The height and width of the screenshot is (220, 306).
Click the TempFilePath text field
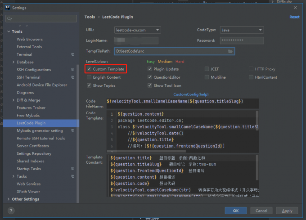(x=175, y=51)
